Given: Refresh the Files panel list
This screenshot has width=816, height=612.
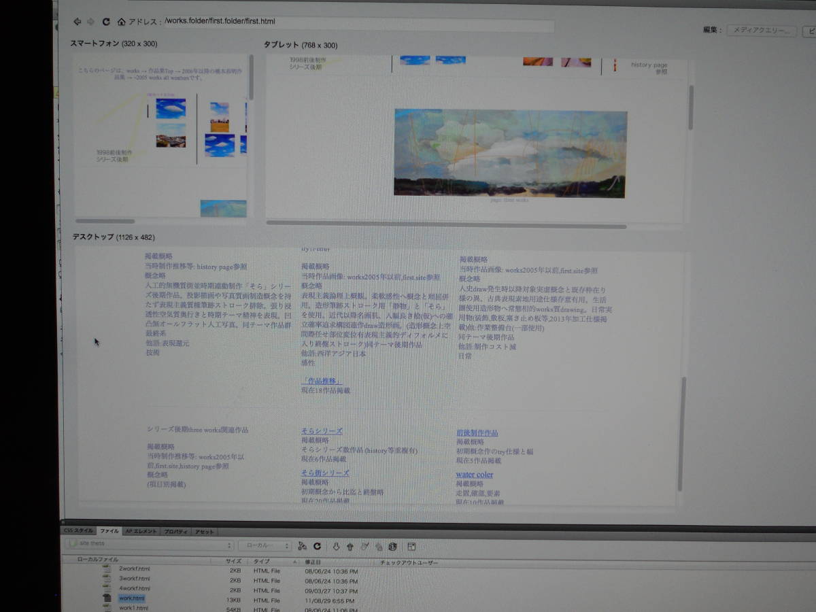Looking at the screenshot, I should 317,546.
